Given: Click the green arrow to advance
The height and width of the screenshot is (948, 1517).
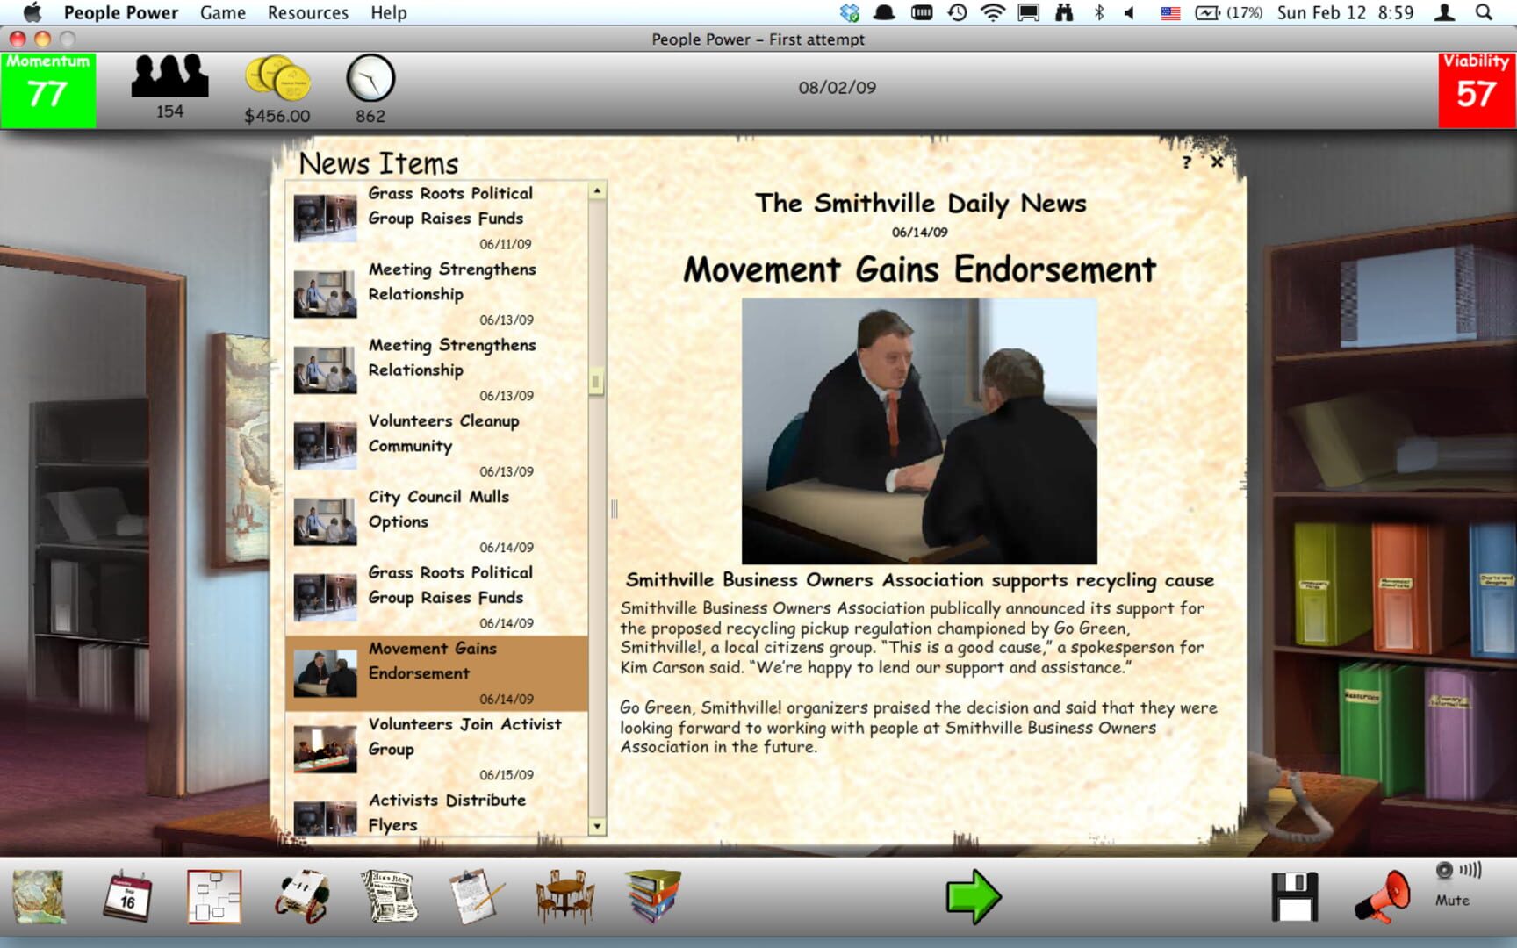Looking at the screenshot, I should pos(973,896).
